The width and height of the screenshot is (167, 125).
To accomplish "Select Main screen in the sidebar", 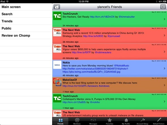I will [26, 7].
